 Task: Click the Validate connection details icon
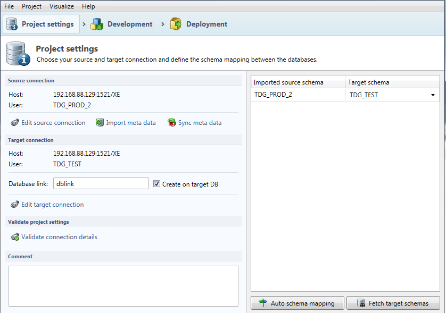pyautogui.click(x=15, y=237)
